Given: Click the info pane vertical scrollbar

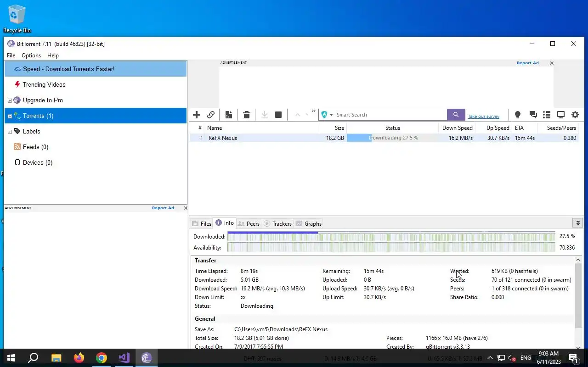Looking at the screenshot, I should (578, 296).
